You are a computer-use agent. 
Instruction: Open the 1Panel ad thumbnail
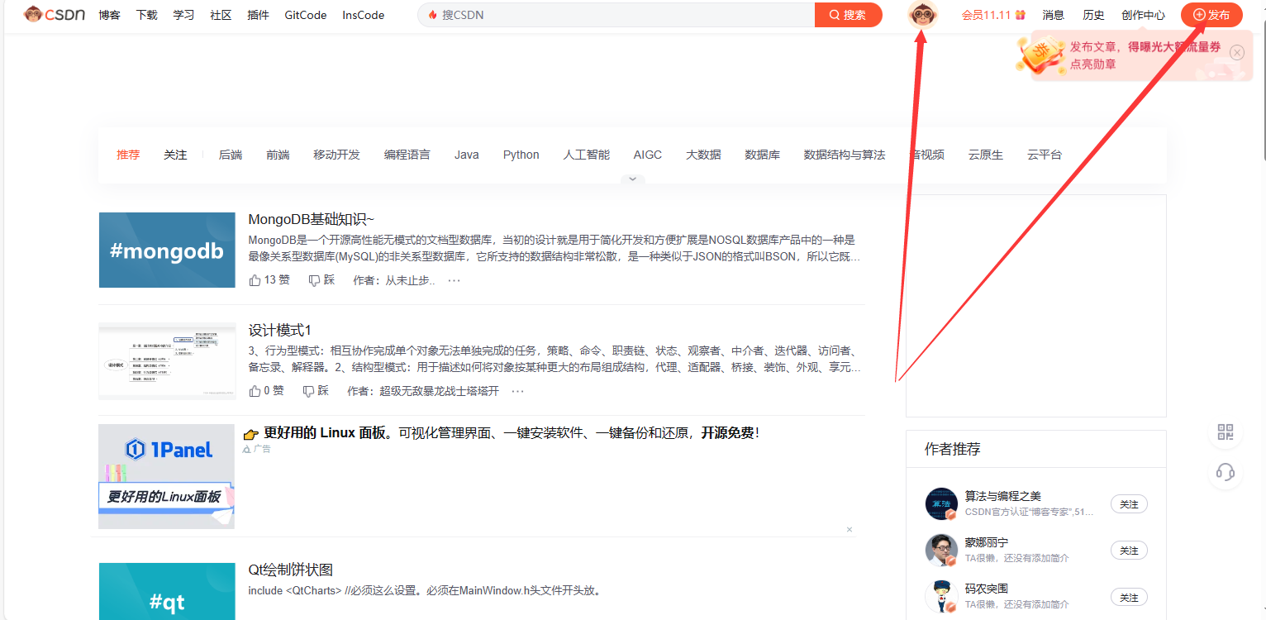coord(166,477)
